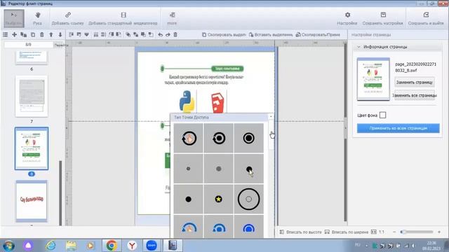
Task: Click zoom-in plus button
Action: [439, 232]
